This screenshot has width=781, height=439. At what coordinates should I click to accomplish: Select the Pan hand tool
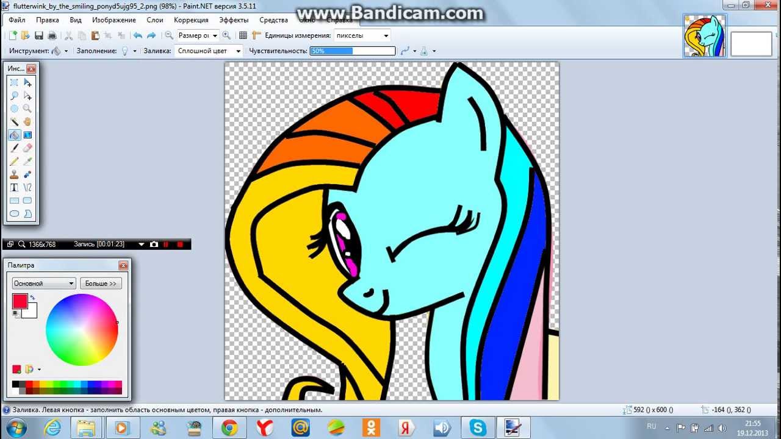click(x=27, y=122)
